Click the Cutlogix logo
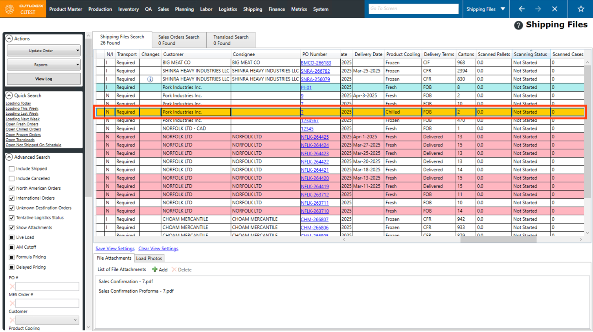The width and height of the screenshot is (593, 332). click(x=10, y=9)
